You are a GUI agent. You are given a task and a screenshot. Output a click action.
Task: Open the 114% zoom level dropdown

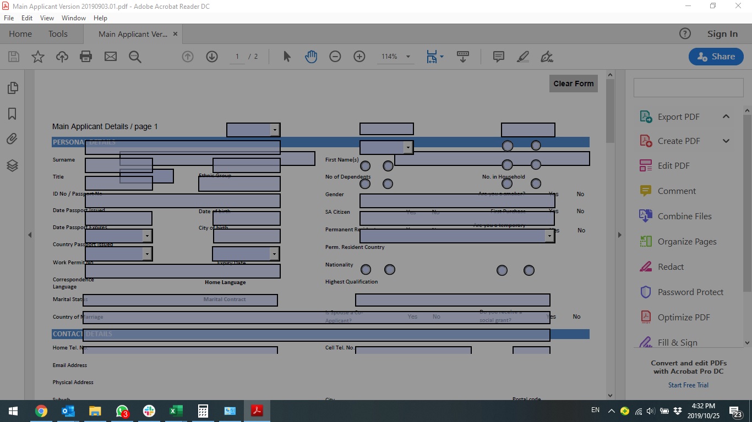point(408,57)
